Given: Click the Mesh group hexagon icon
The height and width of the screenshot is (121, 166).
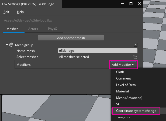Looking at the screenshot, I should pos(11,45).
